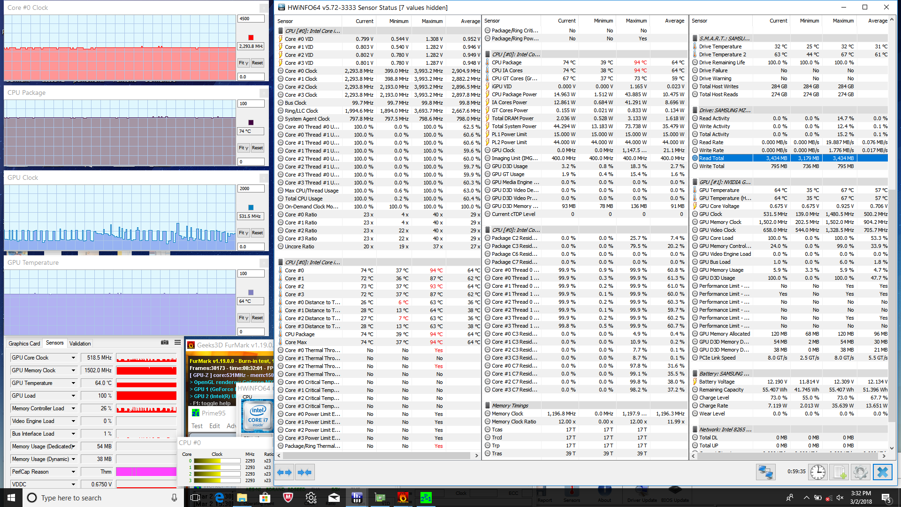Switch to FurMark taskbar icon
The width and height of the screenshot is (901, 507).
(403, 498)
